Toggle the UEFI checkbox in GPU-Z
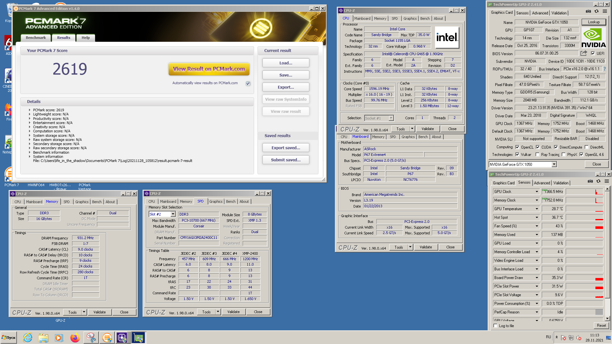Viewport: 612px width, 344px height. [x=593, y=54]
